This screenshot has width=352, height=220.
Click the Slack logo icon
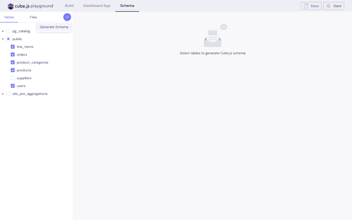tap(328, 6)
